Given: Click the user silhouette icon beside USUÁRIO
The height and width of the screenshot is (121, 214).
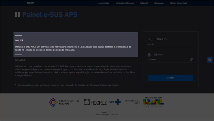Looking at the screenshot, I should point(149,39).
